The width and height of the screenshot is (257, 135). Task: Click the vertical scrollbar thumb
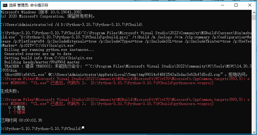point(254,17)
